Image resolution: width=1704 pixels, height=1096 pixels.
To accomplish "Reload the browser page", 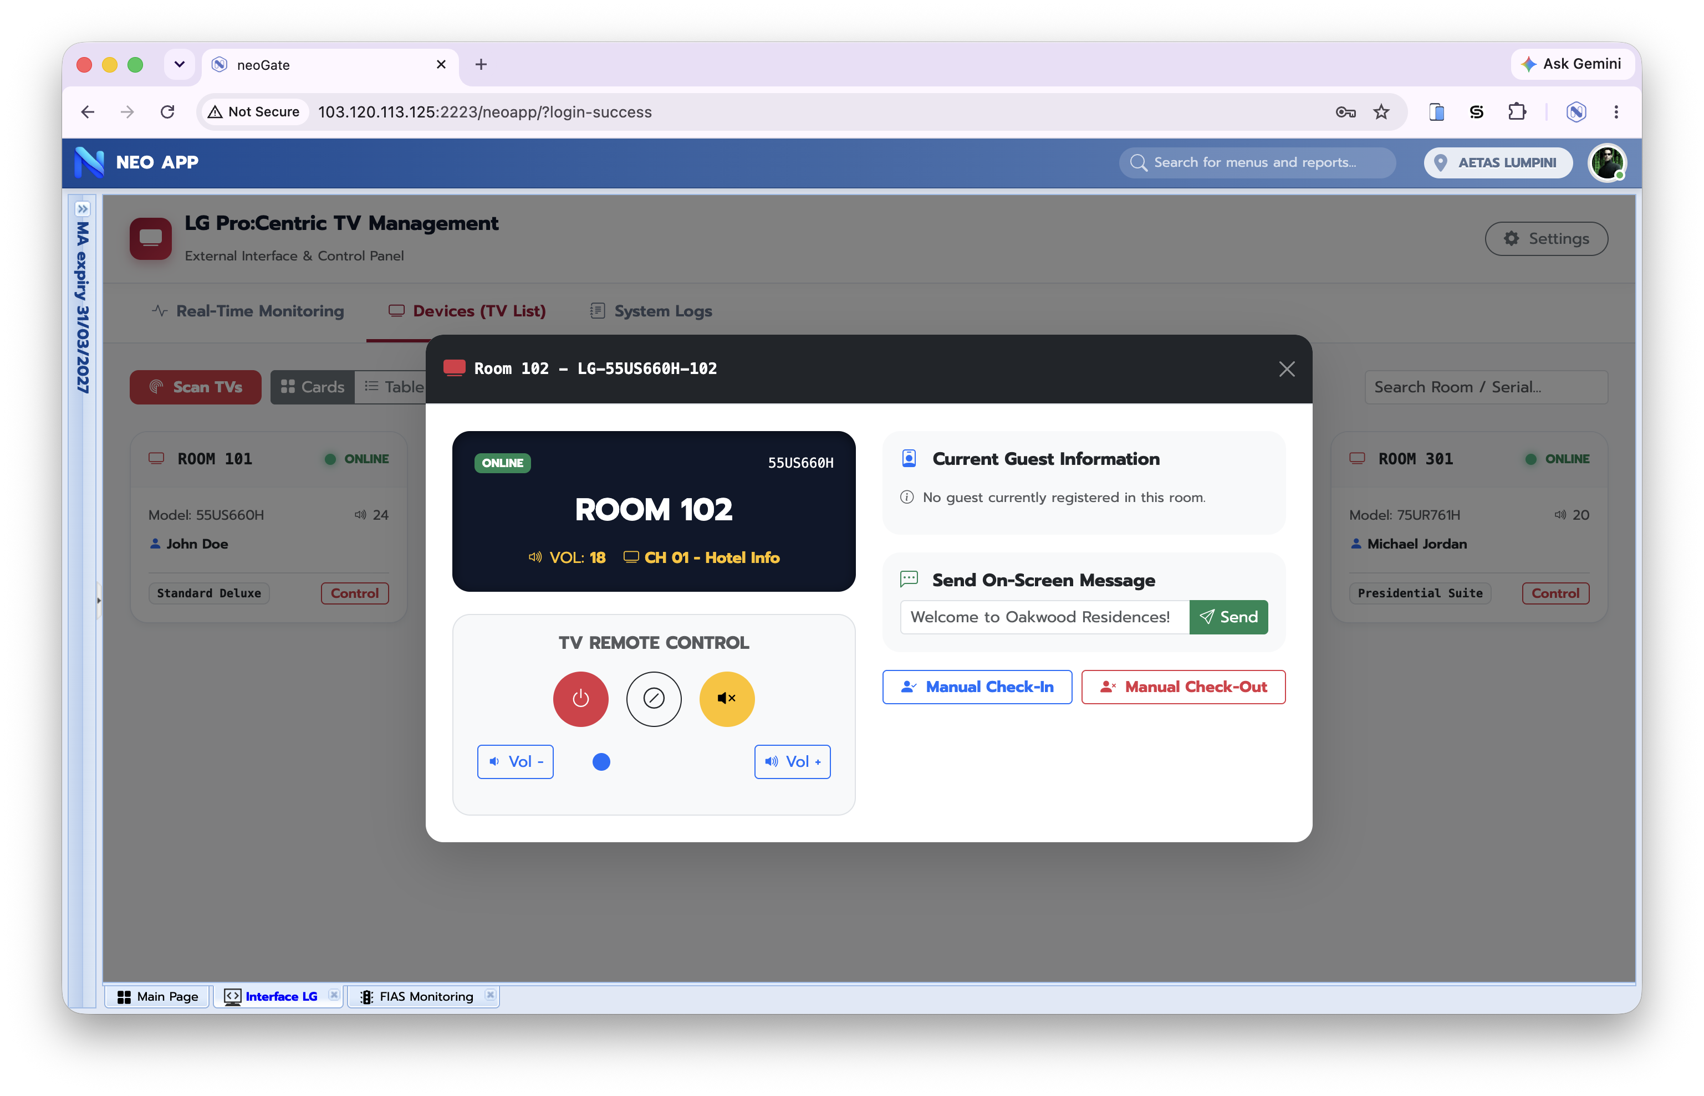I will tap(167, 112).
